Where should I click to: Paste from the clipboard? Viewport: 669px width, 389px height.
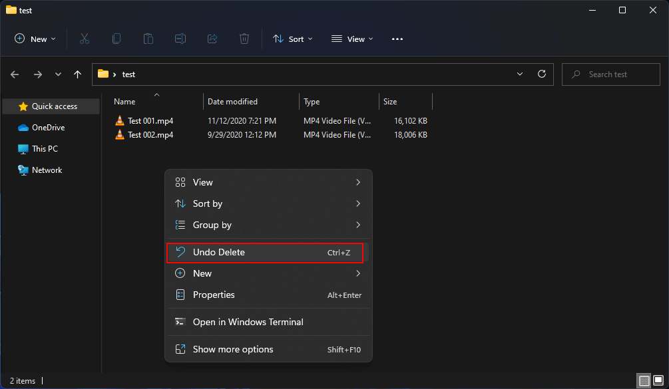(148, 39)
